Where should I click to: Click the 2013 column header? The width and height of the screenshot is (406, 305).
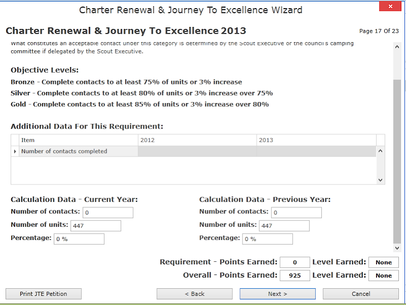click(316, 140)
